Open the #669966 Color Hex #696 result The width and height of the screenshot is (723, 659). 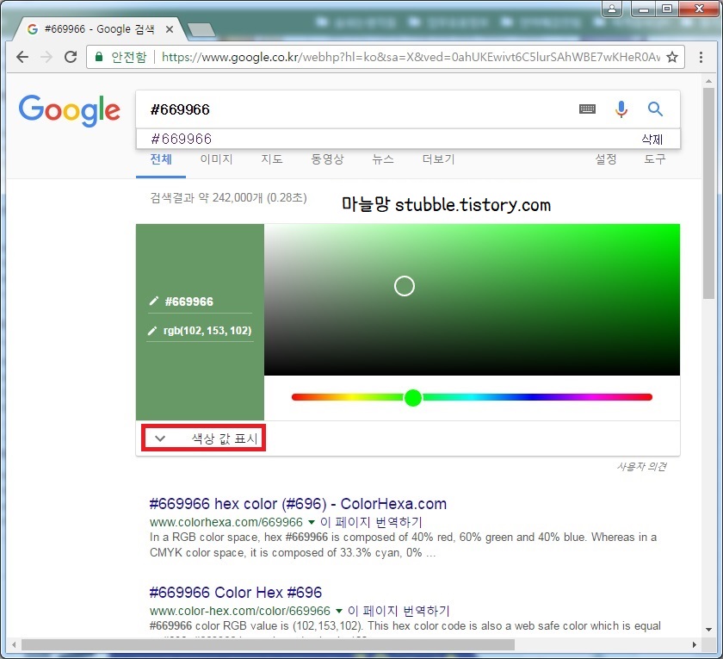pyautogui.click(x=236, y=593)
